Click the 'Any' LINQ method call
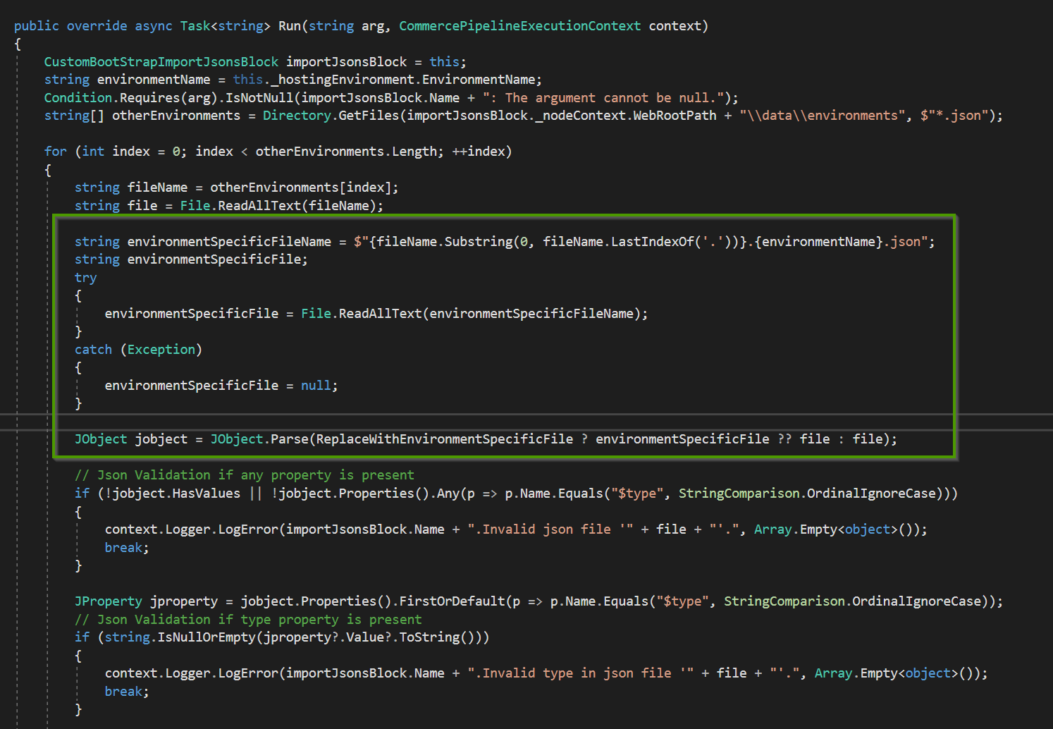This screenshot has width=1053, height=729. [x=448, y=494]
